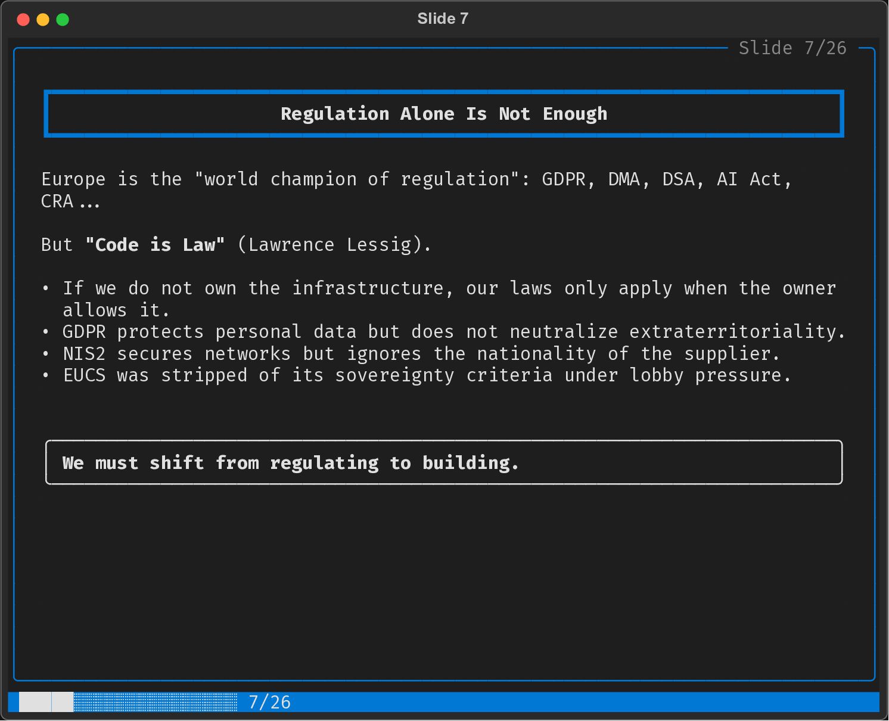Viewport: 889px width, 721px height.
Task: Click the "We must shift from regulating to building" callout
Action: click(x=290, y=463)
